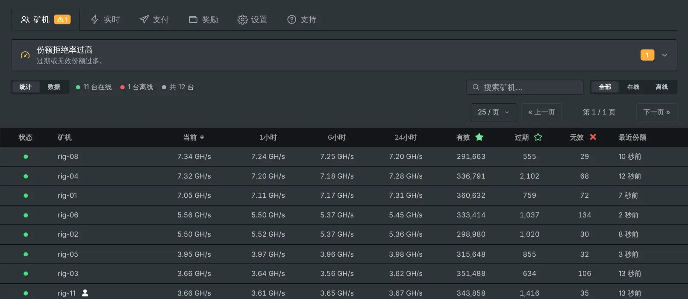Click the magnifier icon in search box
Viewport: 688px width, 299px height.
tap(476, 87)
